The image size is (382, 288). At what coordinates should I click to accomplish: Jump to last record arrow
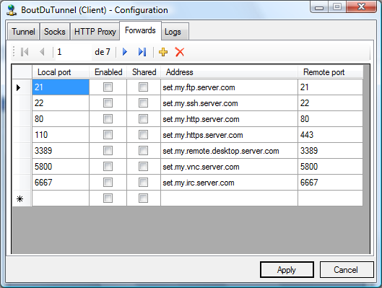[x=142, y=52]
